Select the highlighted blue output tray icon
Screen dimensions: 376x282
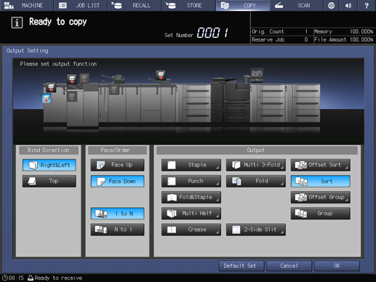pyautogui.click(x=47, y=99)
